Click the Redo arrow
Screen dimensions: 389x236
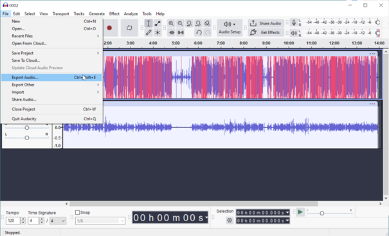pos(208,33)
